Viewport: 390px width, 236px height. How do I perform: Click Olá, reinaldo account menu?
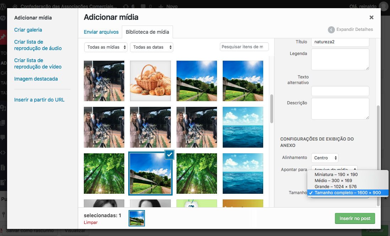[x=369, y=6]
